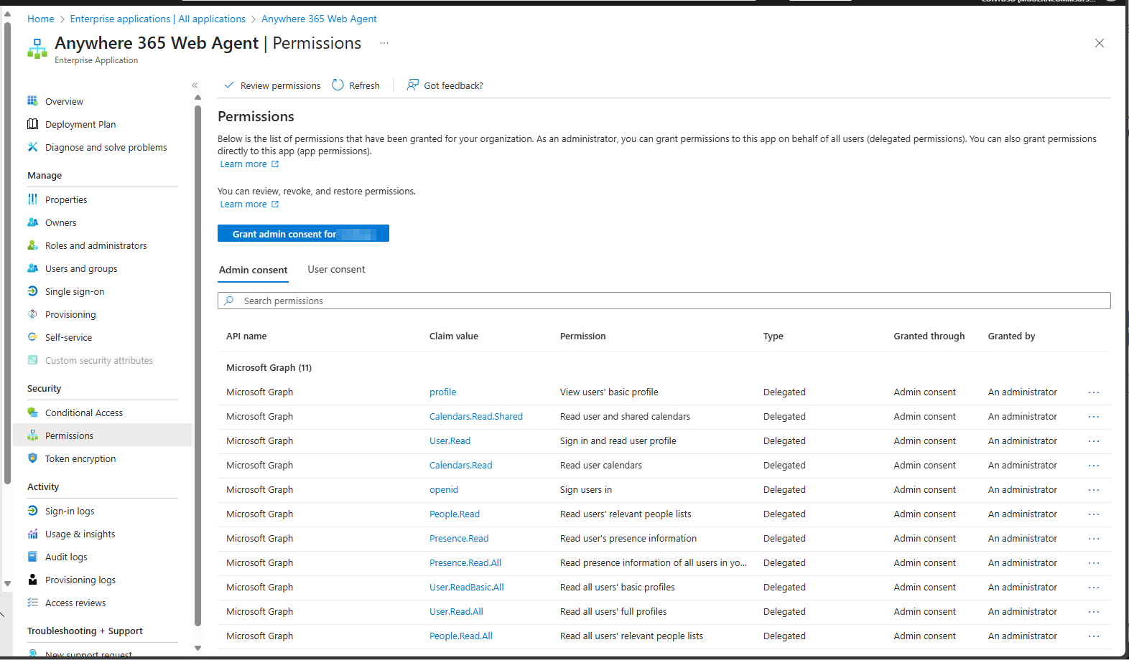Open ellipsis menu for profile permission row
This screenshot has height=660, width=1129.
click(x=1094, y=392)
